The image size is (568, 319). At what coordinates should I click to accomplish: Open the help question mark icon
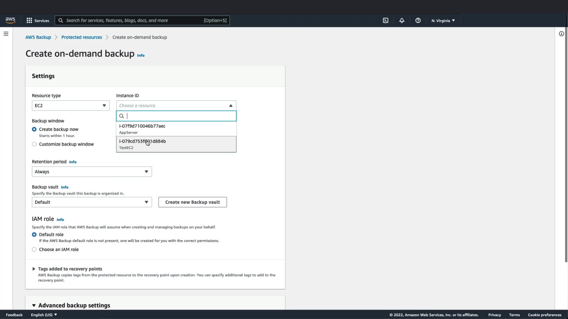click(418, 20)
